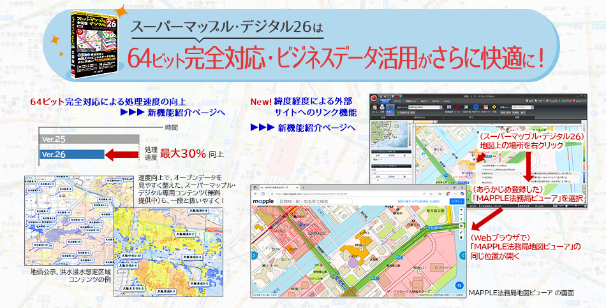Screen dimensions: 606x308
Task: Open the 新機能紹介ページへ link under 緯度経度による外部サイトへのリンク機能
Action: click(302, 128)
